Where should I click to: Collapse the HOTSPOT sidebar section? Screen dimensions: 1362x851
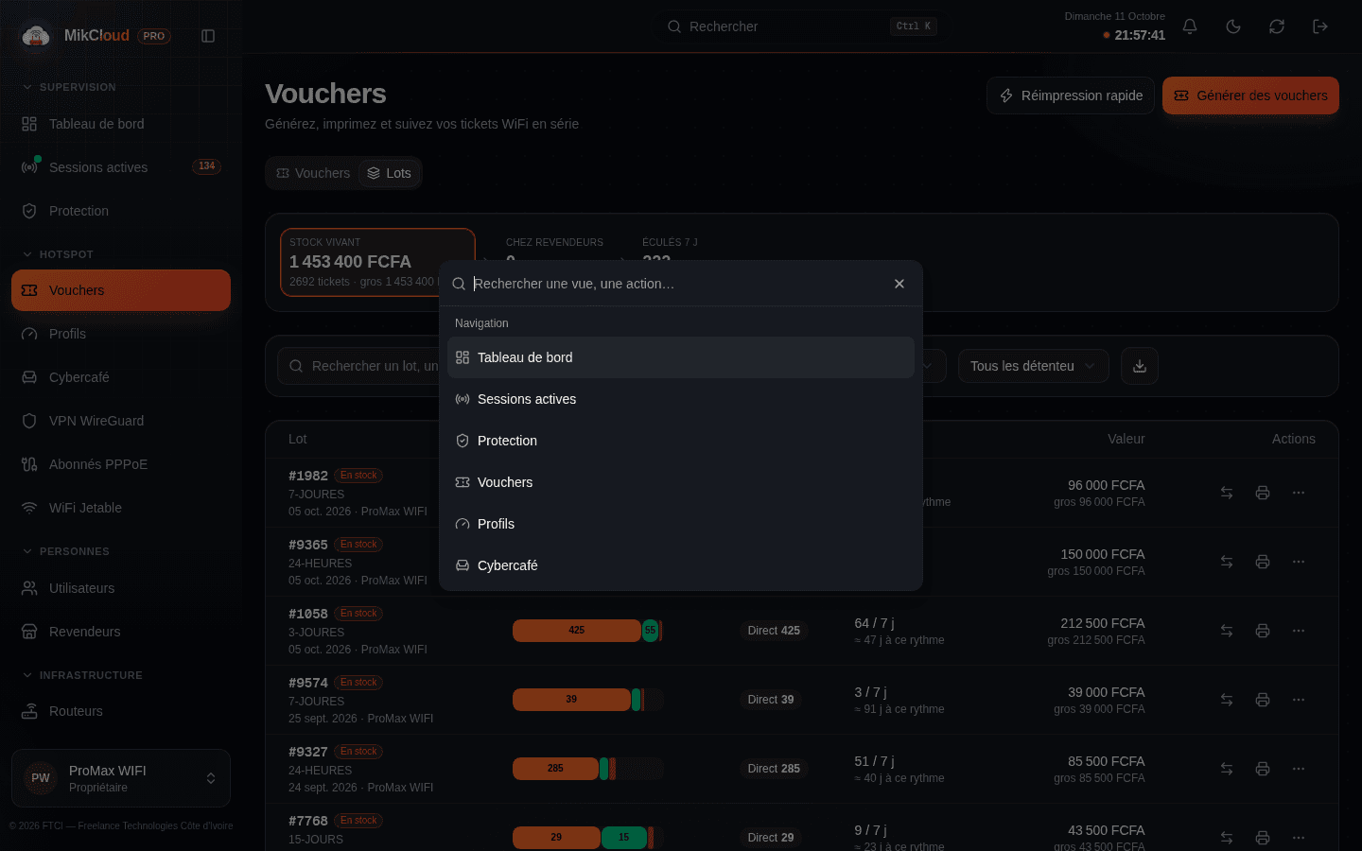click(58, 254)
